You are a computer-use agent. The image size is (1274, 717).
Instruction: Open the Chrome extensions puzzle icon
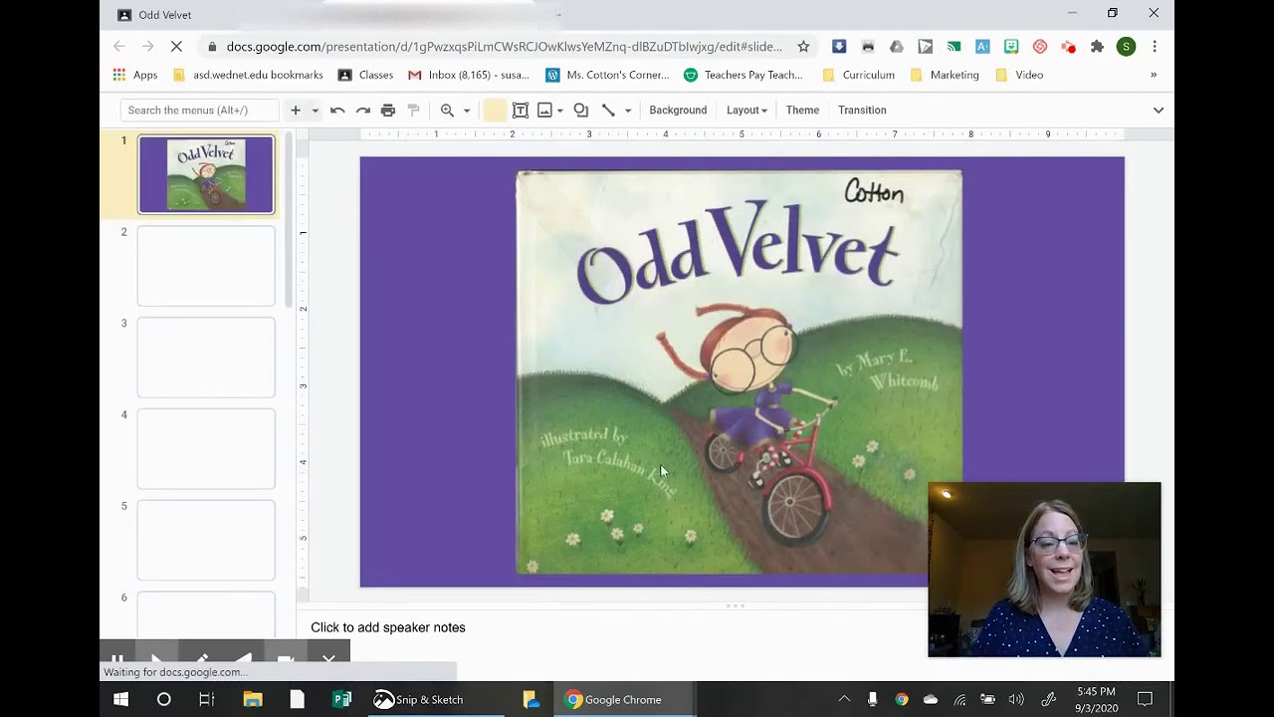tap(1097, 47)
